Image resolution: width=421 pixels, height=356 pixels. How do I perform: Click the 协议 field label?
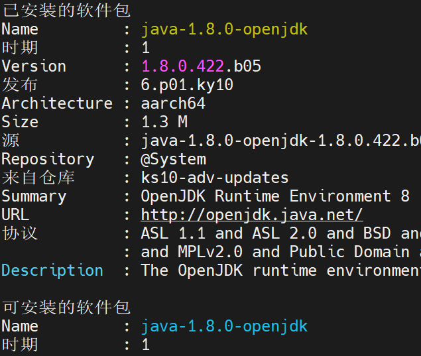(x=20, y=233)
